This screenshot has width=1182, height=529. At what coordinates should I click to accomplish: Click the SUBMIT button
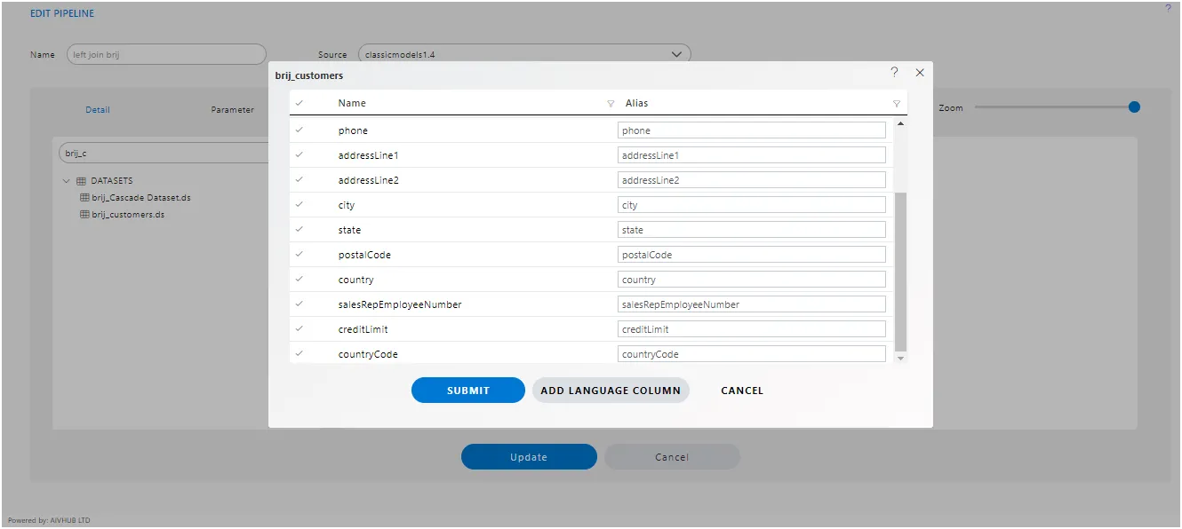coord(468,391)
